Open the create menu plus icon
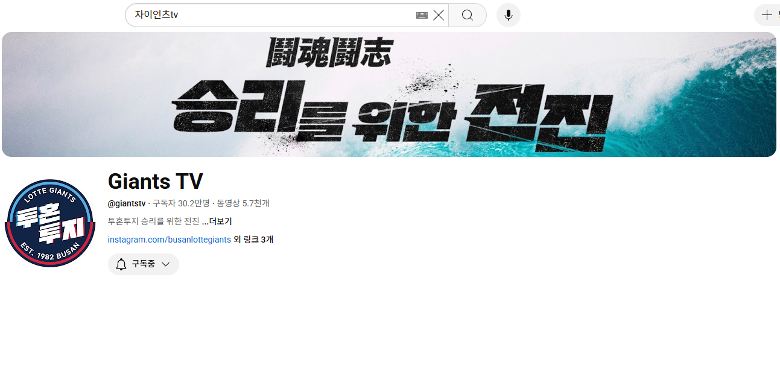 point(767,15)
